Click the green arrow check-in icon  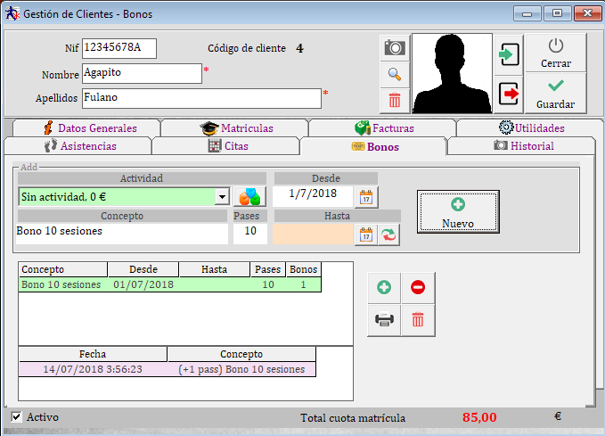click(x=509, y=54)
